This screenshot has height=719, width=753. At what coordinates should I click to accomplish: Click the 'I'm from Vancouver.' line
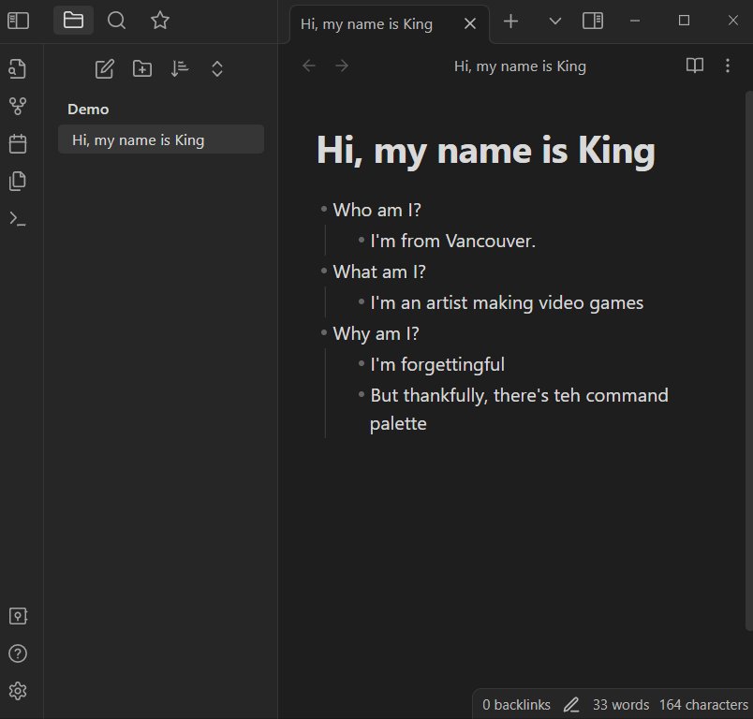tap(453, 241)
